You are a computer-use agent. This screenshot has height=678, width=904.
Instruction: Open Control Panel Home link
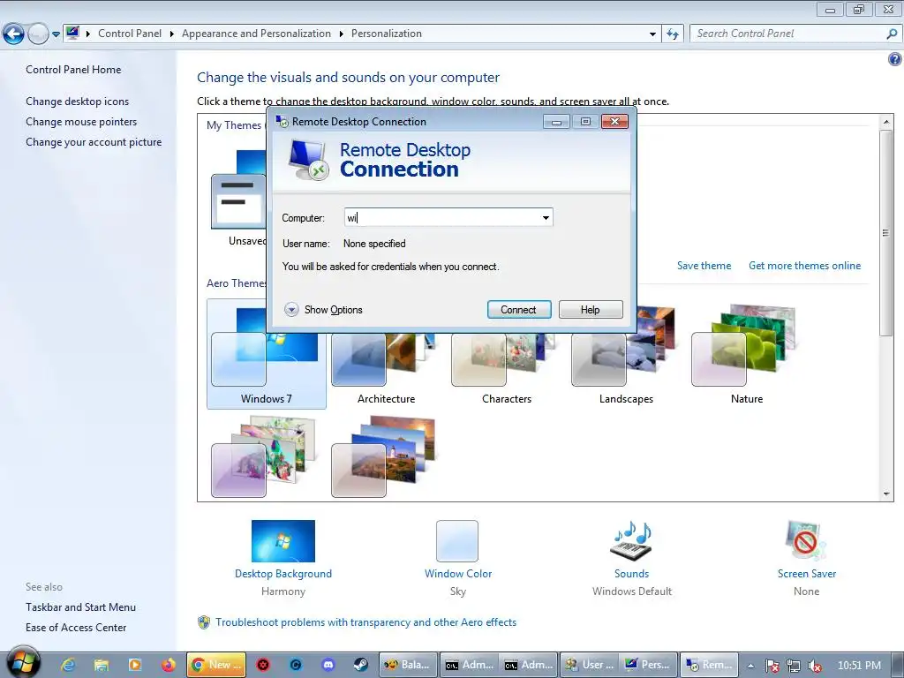73,70
